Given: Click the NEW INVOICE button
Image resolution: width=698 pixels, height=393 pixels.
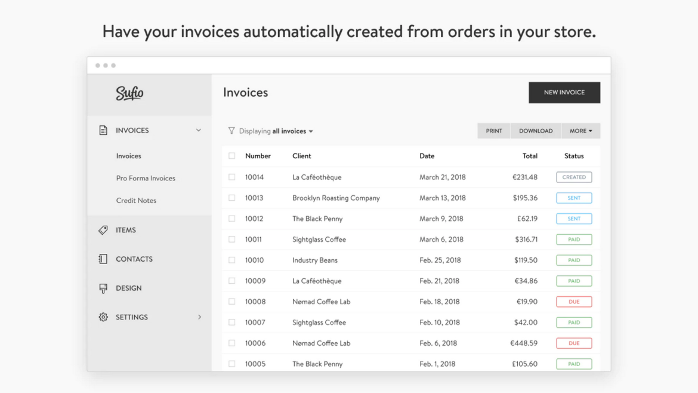Looking at the screenshot, I should (x=564, y=93).
